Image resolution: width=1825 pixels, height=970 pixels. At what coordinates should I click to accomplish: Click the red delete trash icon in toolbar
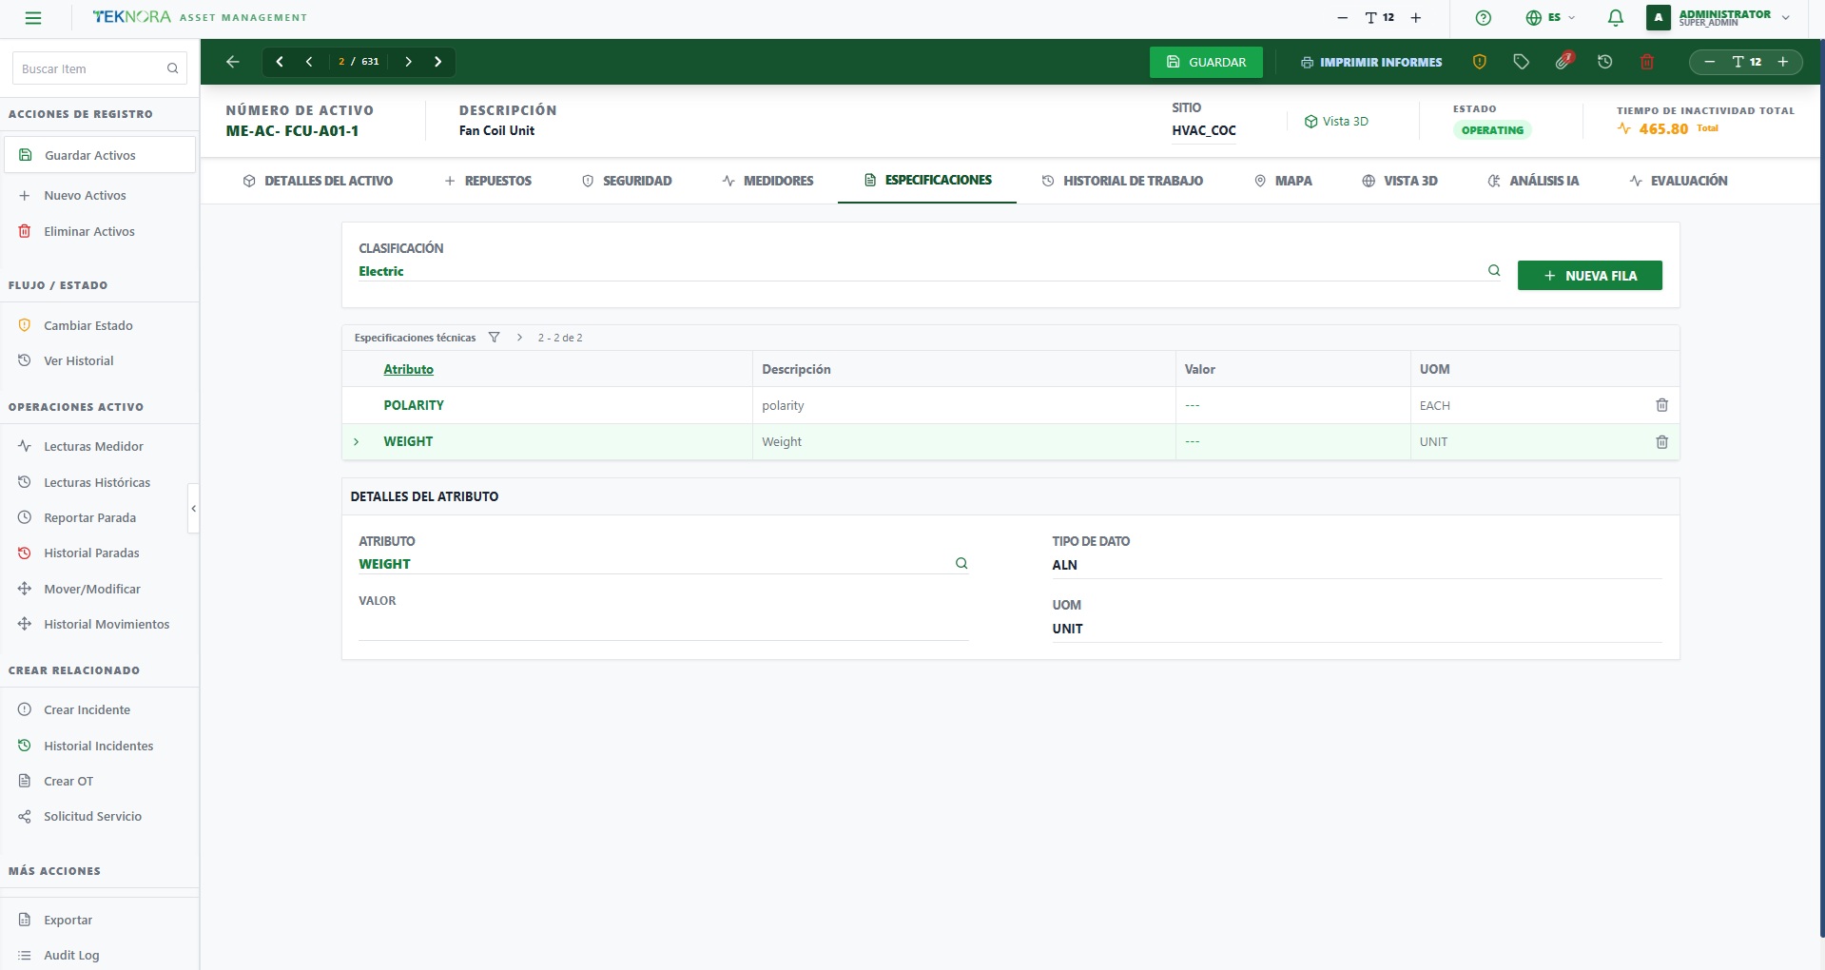[x=1647, y=62]
